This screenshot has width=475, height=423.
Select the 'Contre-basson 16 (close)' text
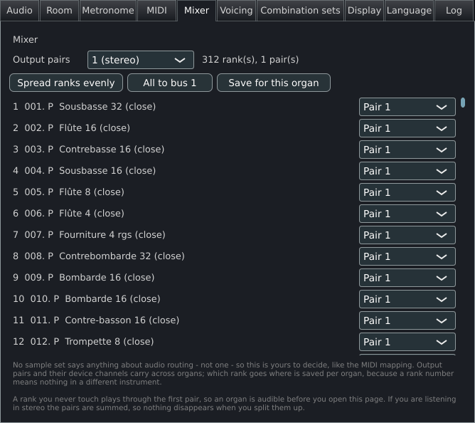[x=122, y=320]
